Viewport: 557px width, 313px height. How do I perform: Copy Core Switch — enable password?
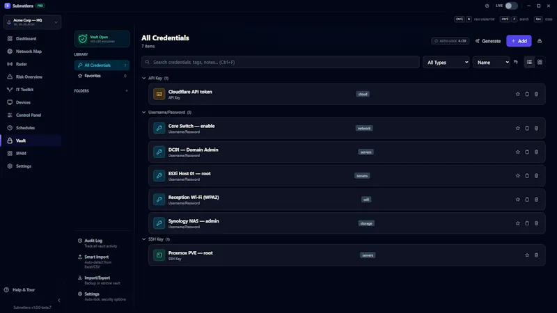(x=527, y=128)
